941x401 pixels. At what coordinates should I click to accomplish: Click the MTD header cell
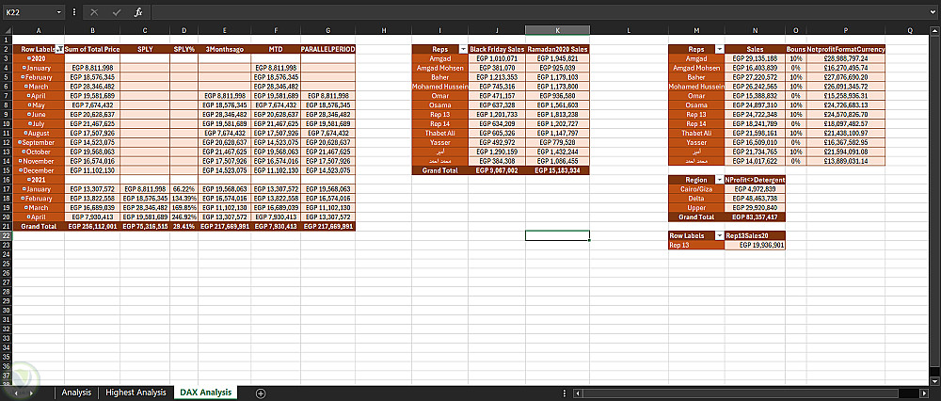tap(276, 49)
